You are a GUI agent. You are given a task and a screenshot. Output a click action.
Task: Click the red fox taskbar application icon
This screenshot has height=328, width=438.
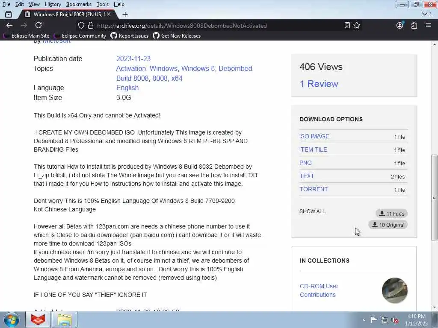pyautogui.click(x=38, y=319)
